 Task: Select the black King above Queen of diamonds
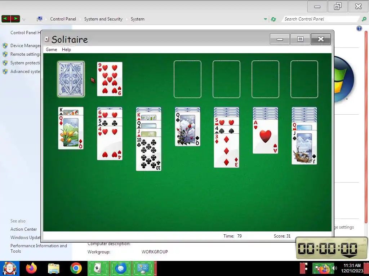tap(71, 111)
